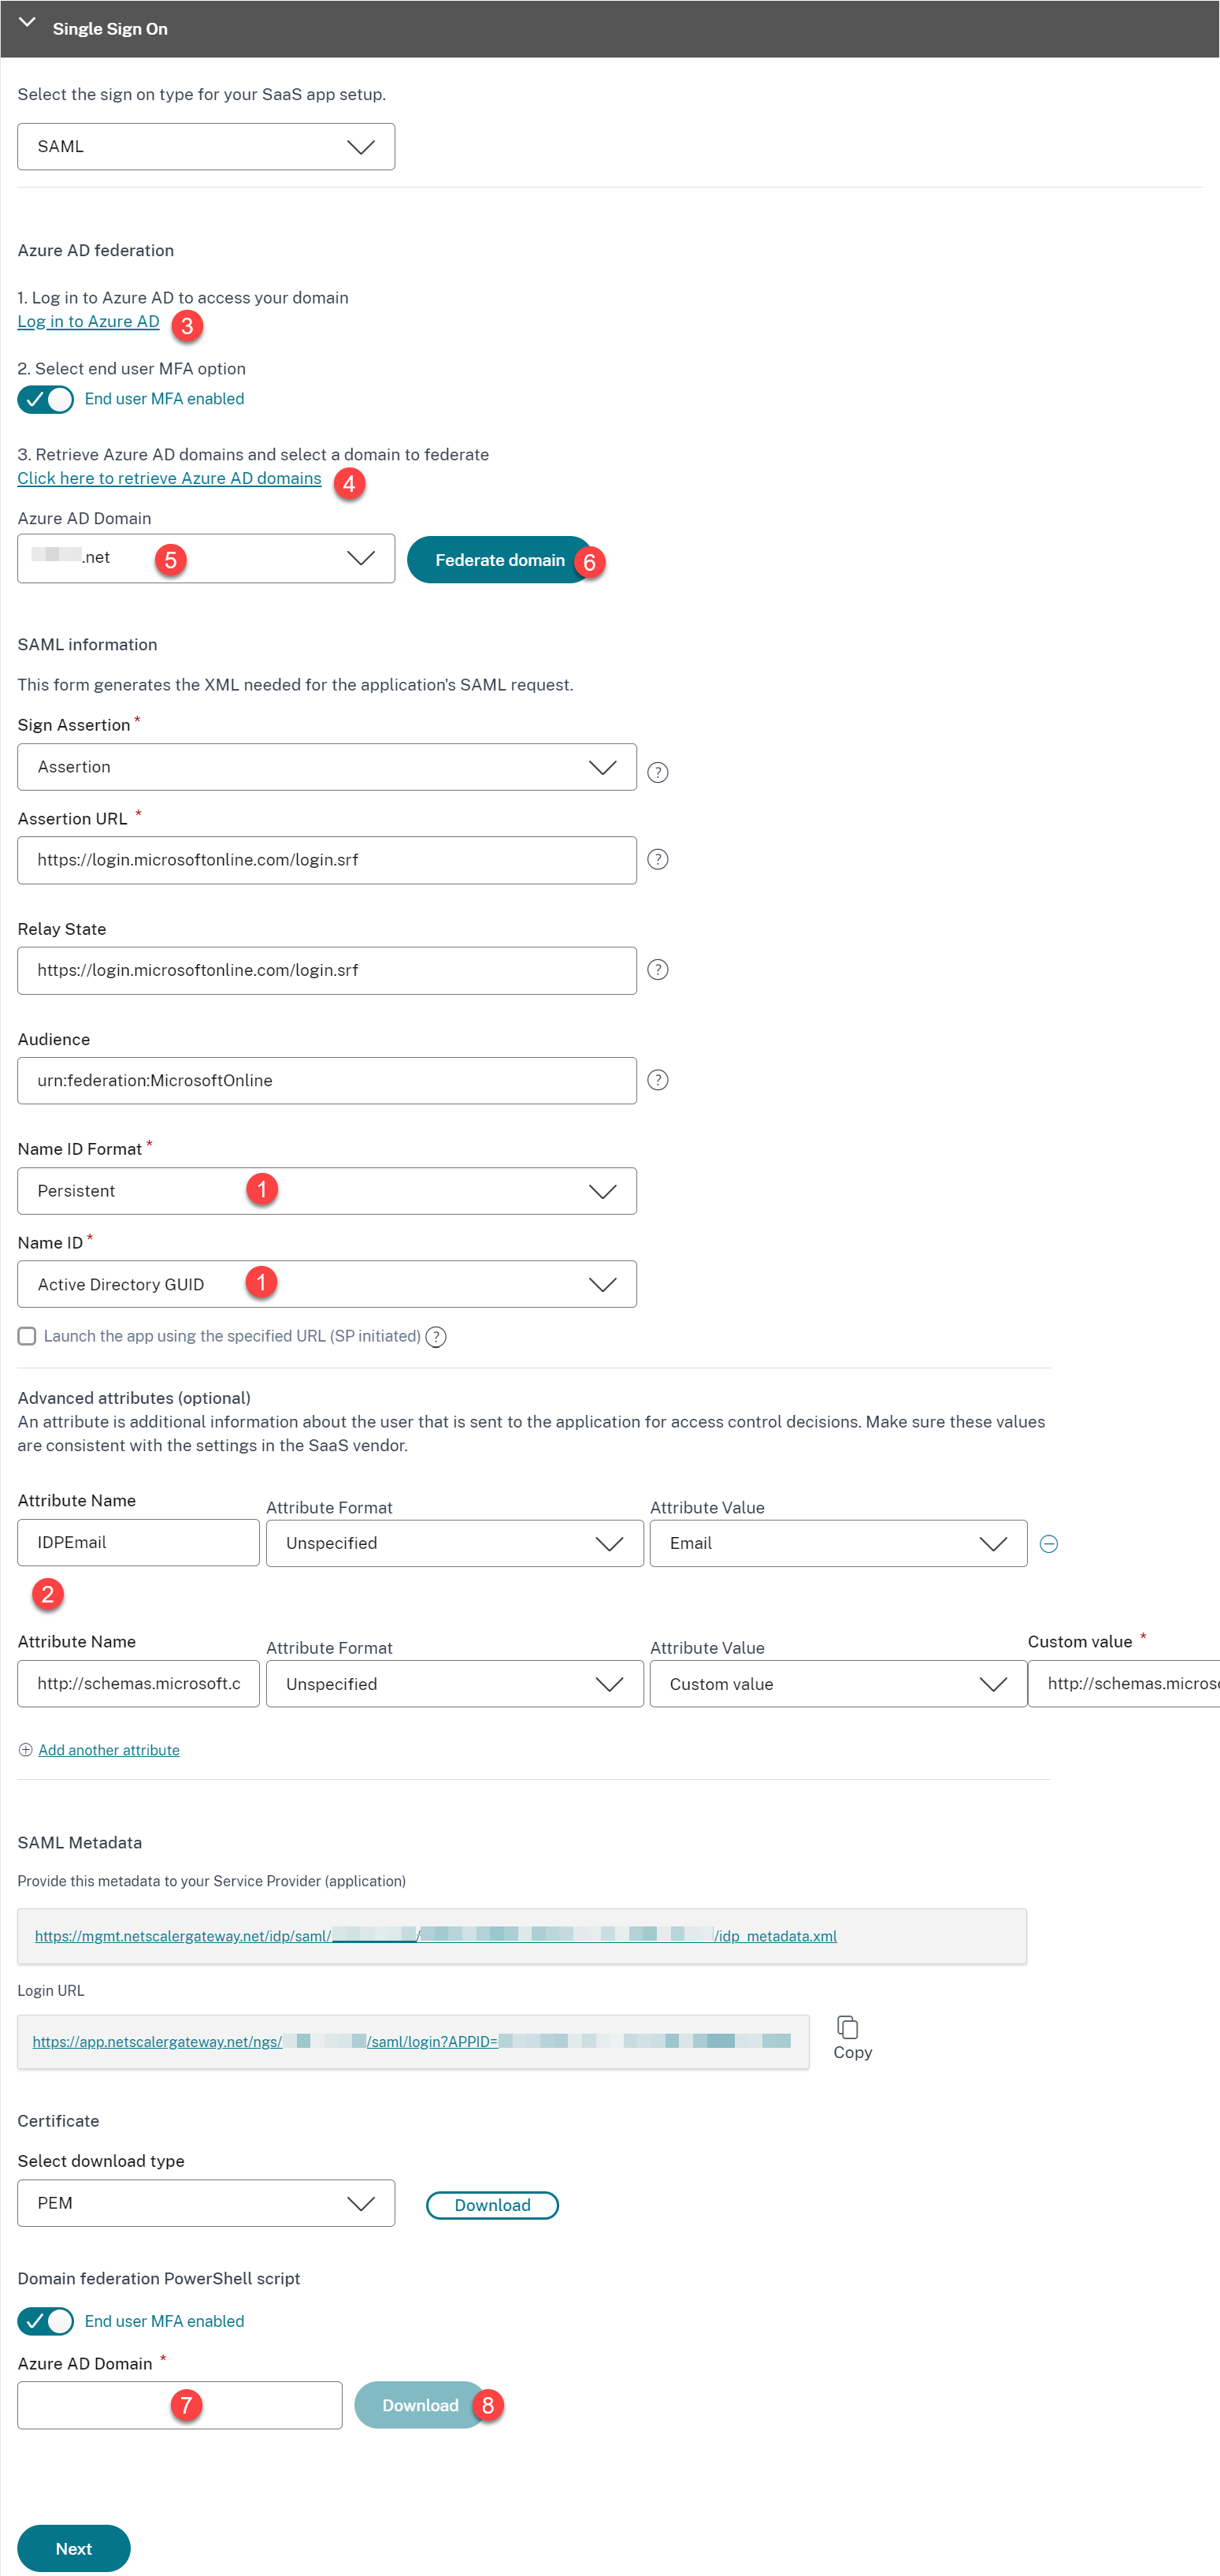
Task: Click the Audience input field
Action: [x=327, y=1081]
